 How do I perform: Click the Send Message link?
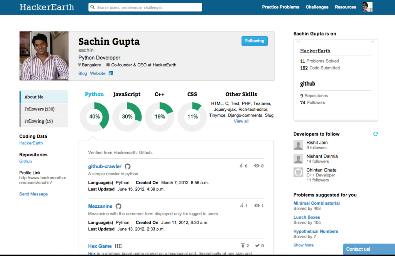coord(34,194)
